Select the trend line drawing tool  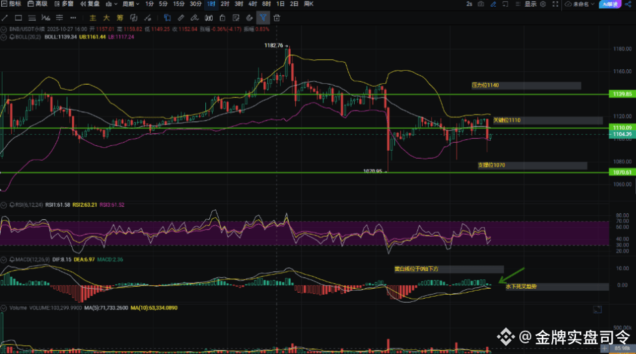pyautogui.click(x=5, y=18)
